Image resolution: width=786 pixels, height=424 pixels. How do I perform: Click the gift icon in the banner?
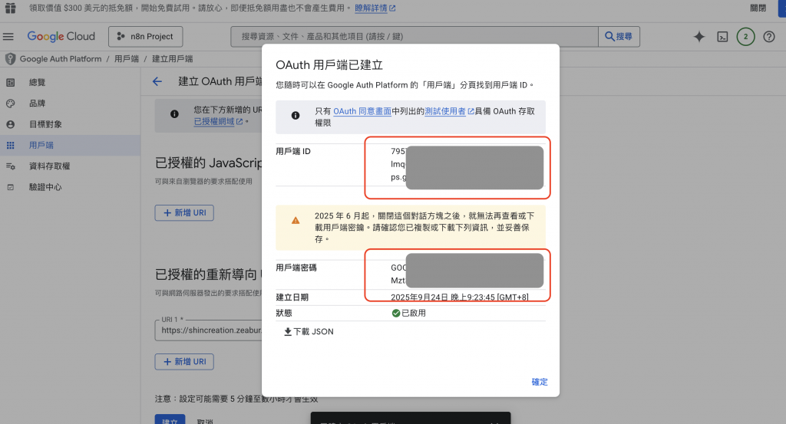coord(11,8)
